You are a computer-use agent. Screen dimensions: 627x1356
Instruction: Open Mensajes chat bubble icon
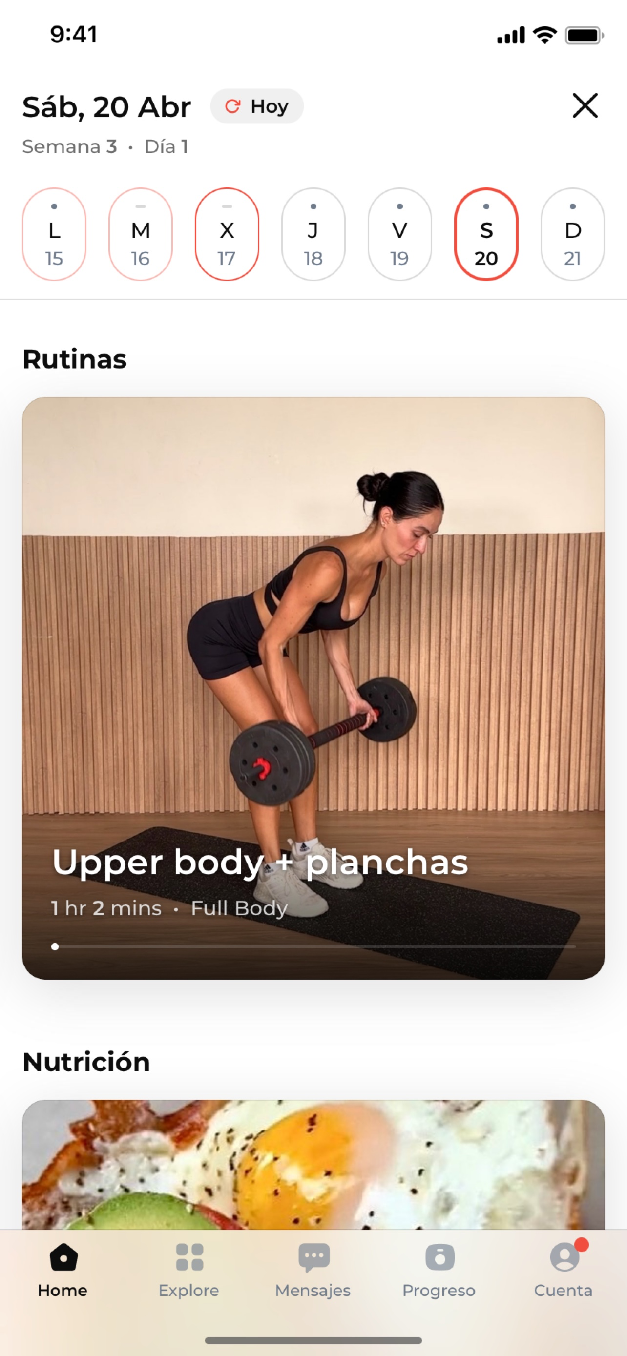click(x=314, y=1257)
